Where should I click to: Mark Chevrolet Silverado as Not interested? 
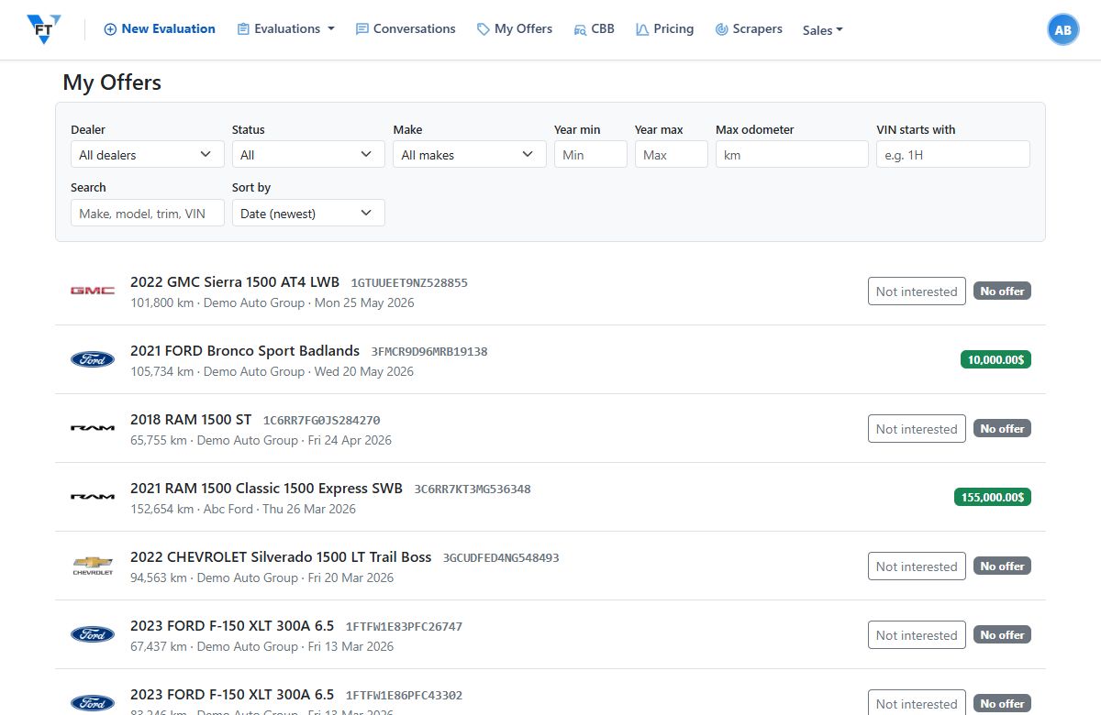[x=917, y=566]
